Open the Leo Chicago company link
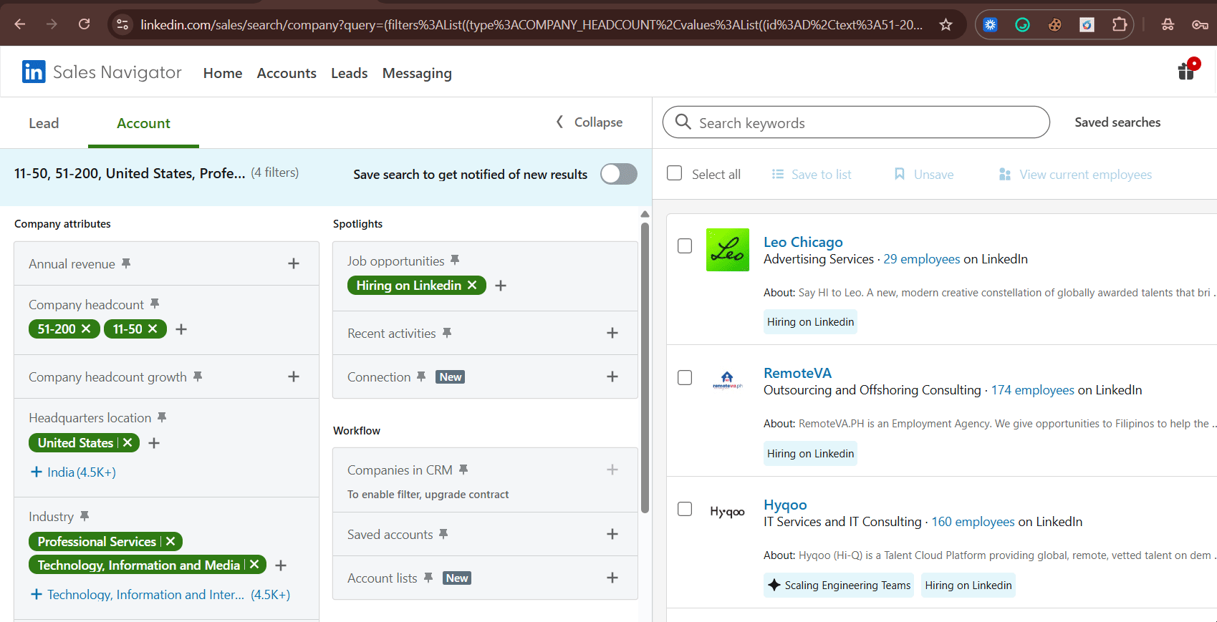This screenshot has height=622, width=1217. (803, 242)
